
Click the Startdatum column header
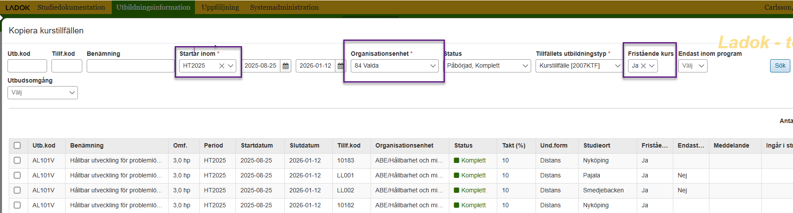pos(257,145)
